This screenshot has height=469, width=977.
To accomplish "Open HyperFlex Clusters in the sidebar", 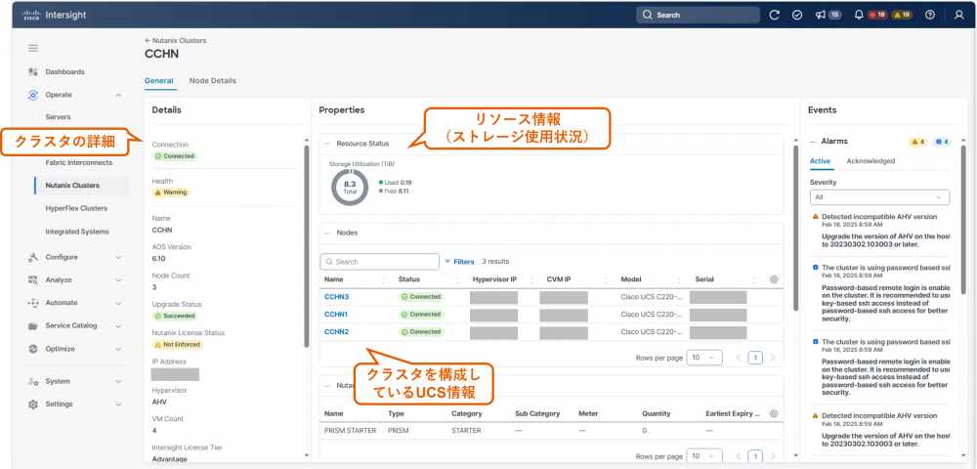I will point(76,209).
